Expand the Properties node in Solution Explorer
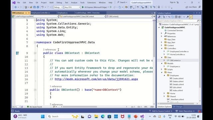This screenshot has height=120, width=213. point(161,33)
